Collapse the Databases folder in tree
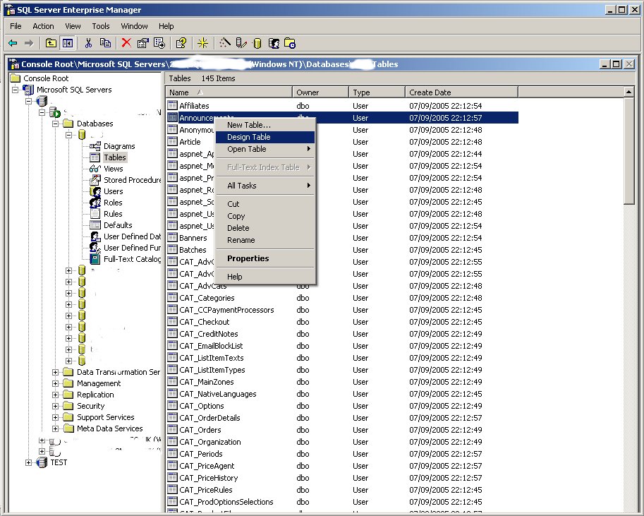 pos(56,124)
